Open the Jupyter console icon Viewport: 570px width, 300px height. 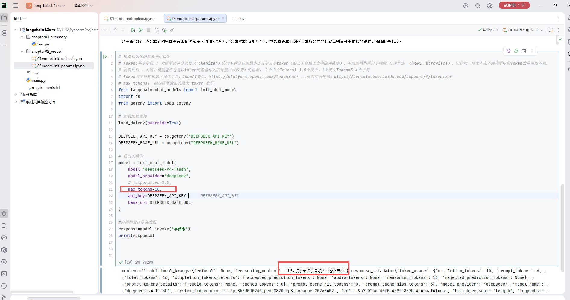[x=551, y=30]
